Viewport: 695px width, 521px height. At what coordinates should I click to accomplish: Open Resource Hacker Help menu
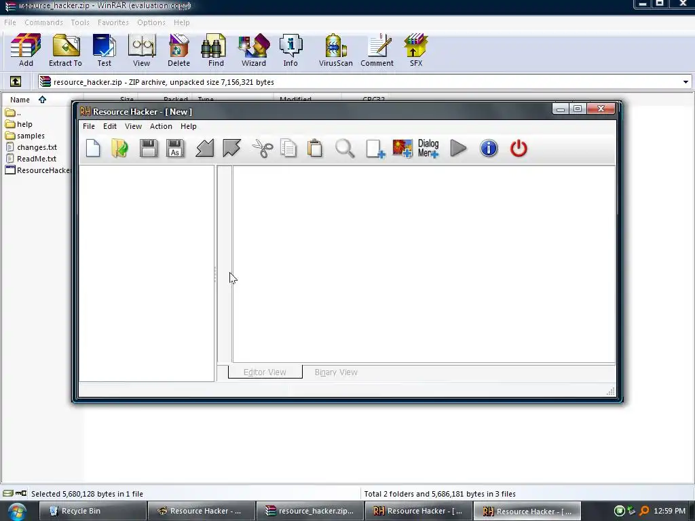point(189,126)
